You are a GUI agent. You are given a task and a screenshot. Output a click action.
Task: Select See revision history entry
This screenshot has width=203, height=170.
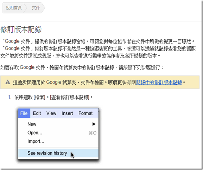[x=58, y=153]
